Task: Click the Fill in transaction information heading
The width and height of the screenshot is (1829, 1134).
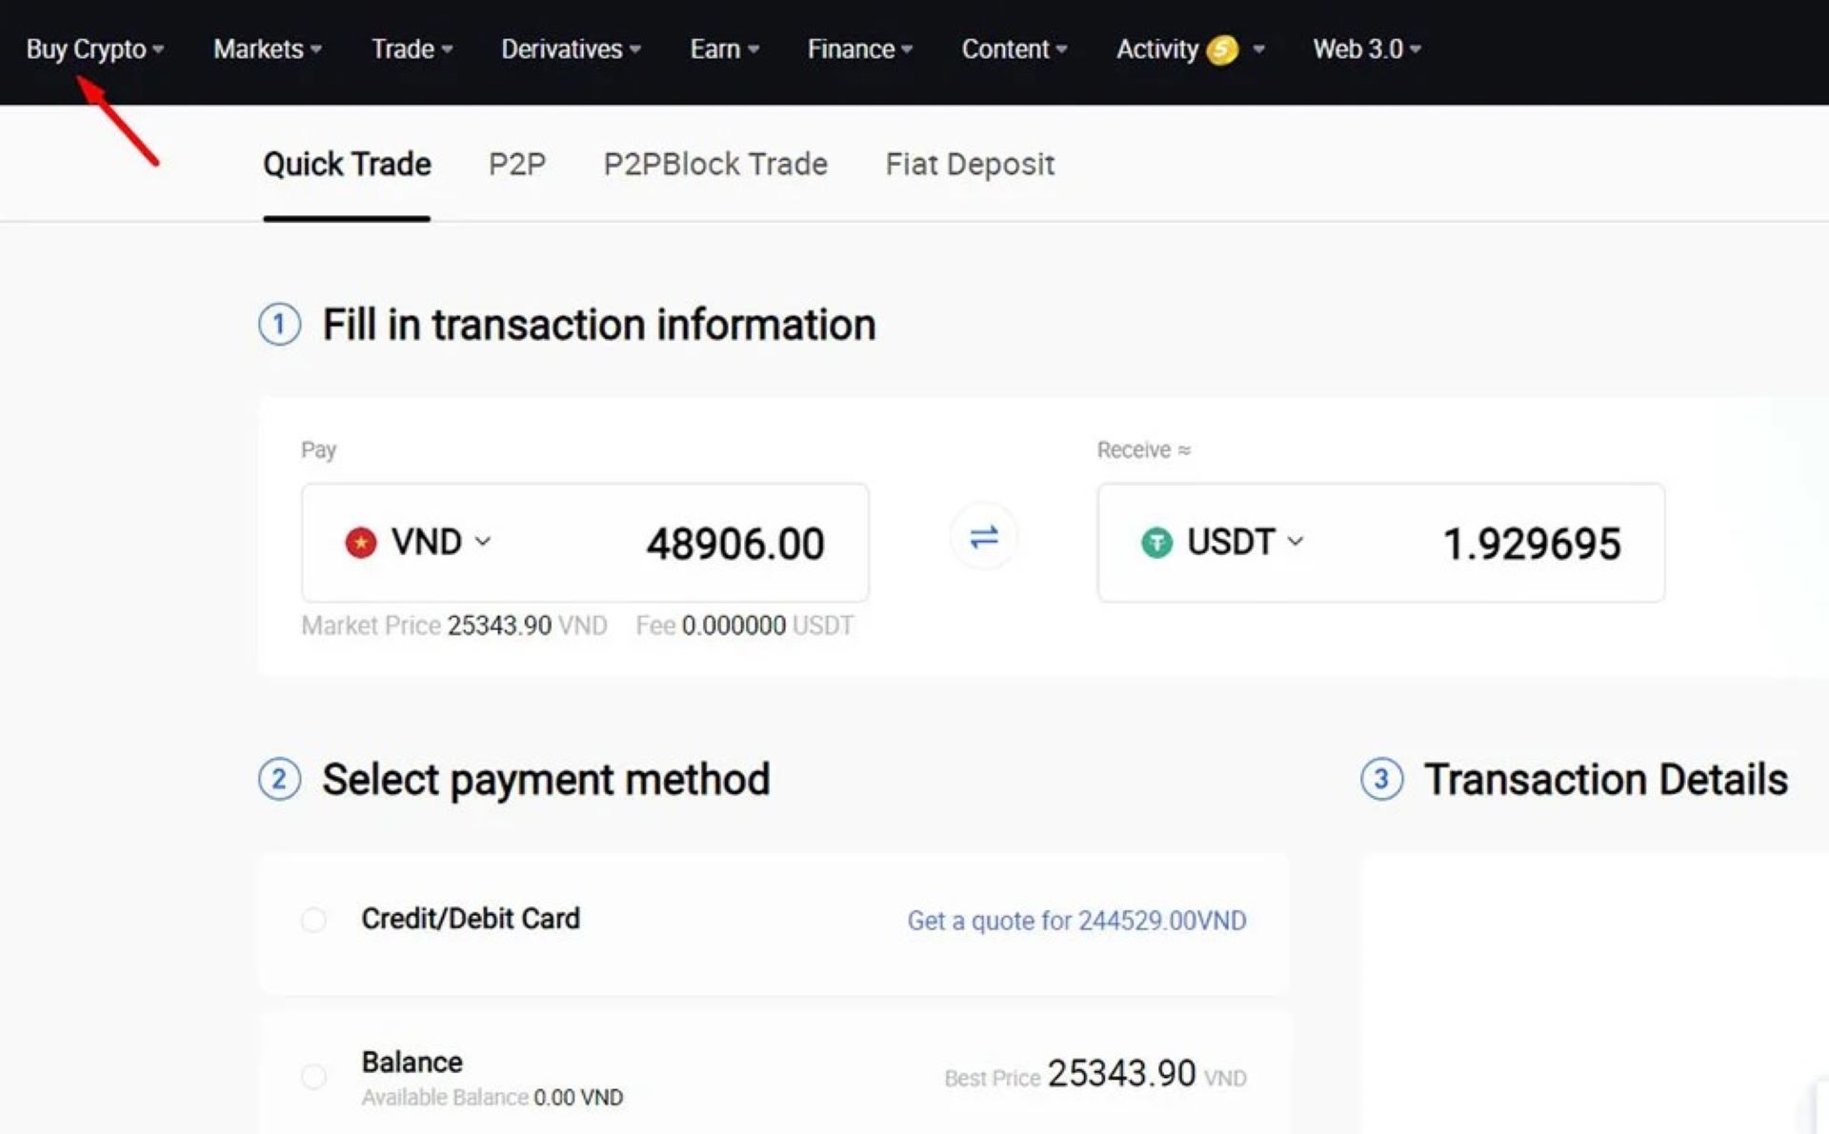Action: point(599,325)
